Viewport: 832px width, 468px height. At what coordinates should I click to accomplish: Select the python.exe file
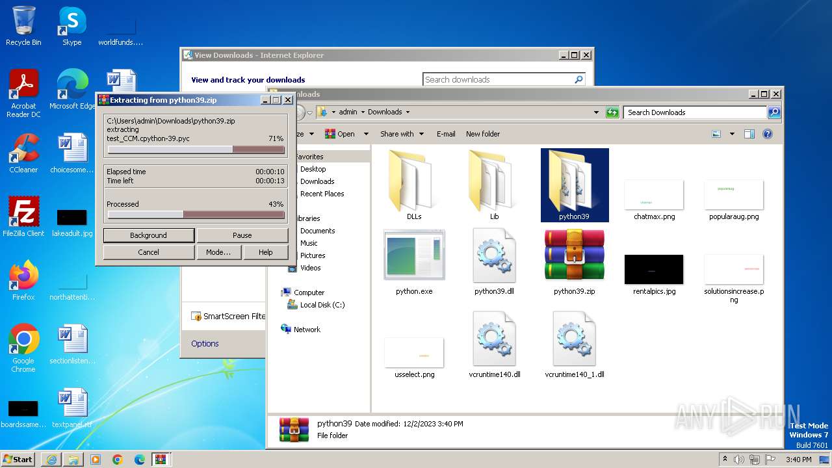click(414, 262)
